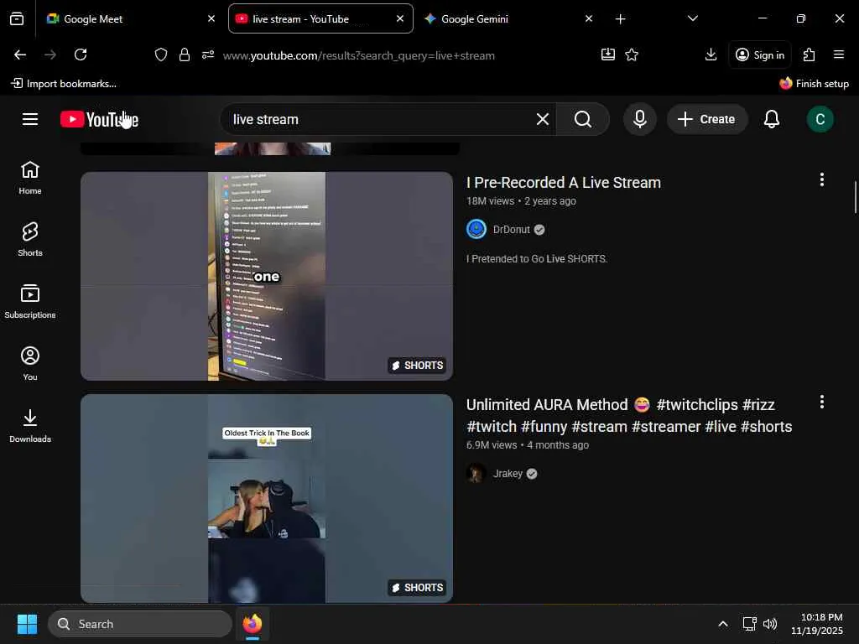Run search with magnifier button
The height and width of the screenshot is (644, 859).
point(583,119)
